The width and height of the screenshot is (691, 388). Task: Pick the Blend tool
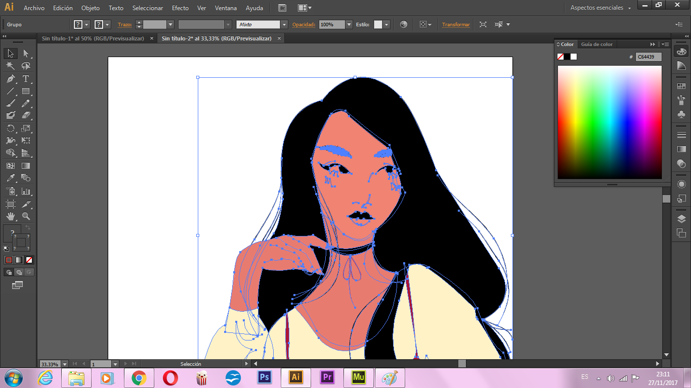tap(26, 178)
